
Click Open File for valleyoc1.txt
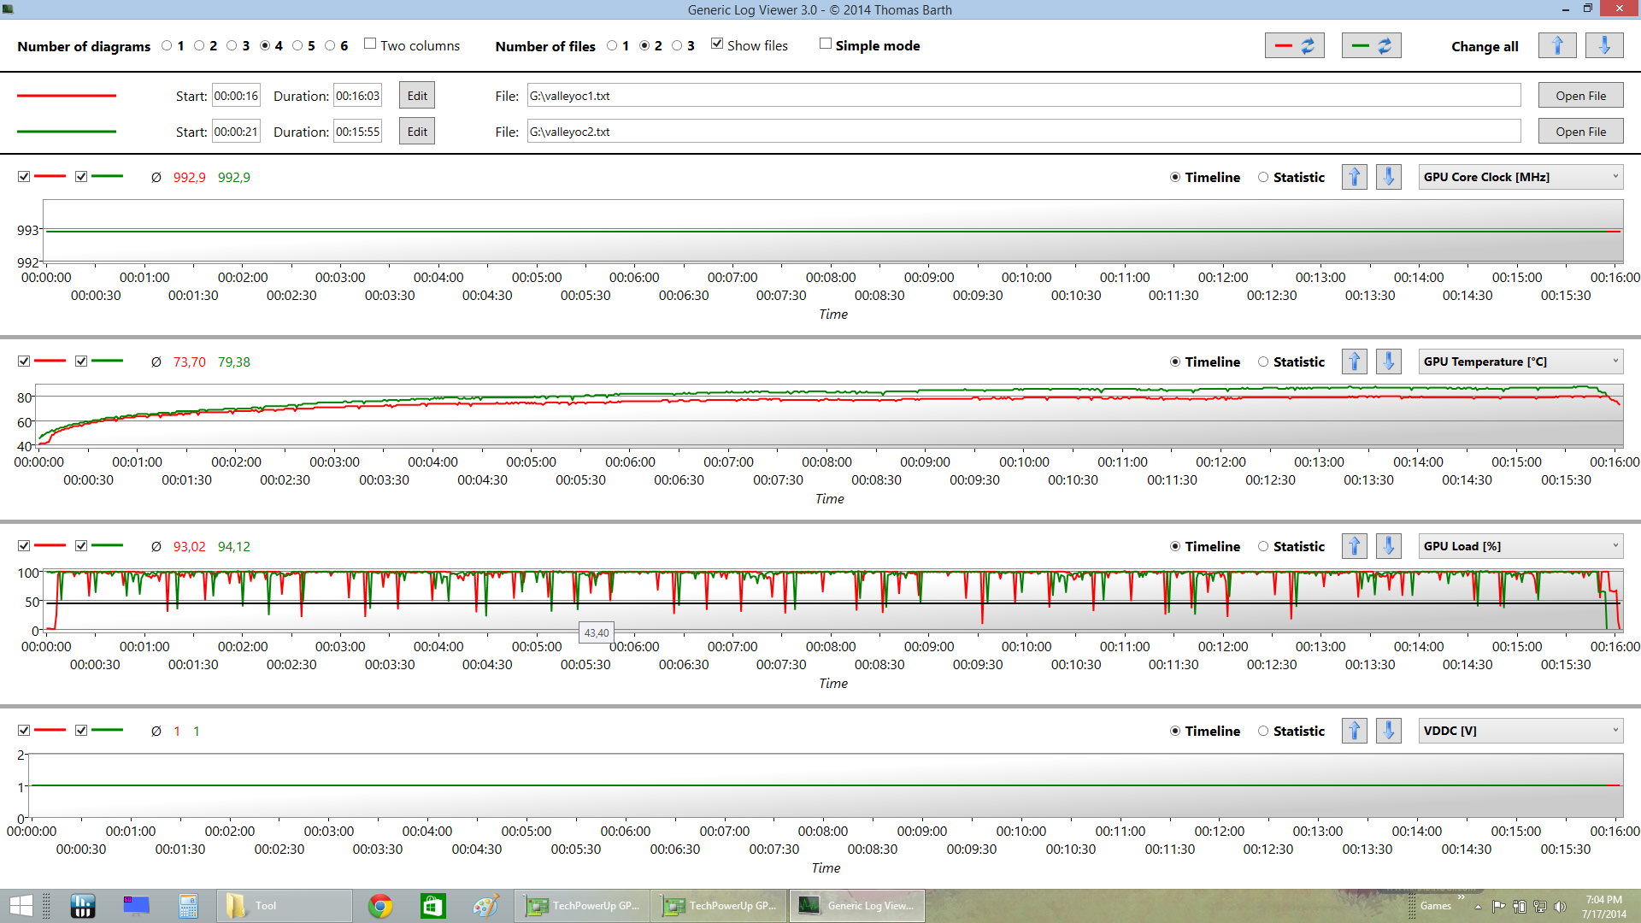coord(1580,96)
